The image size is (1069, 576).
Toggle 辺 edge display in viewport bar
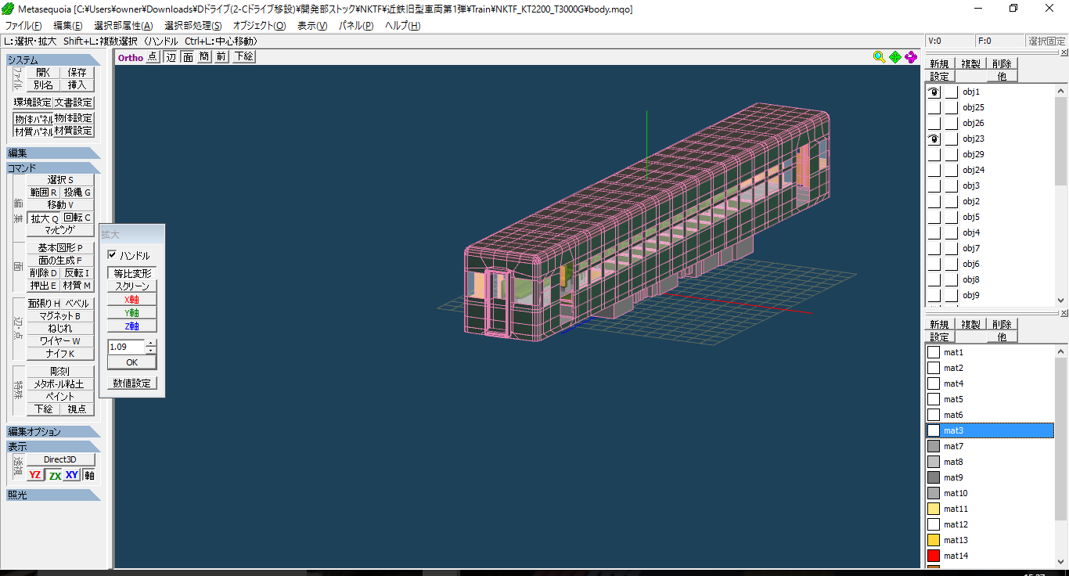(x=170, y=56)
